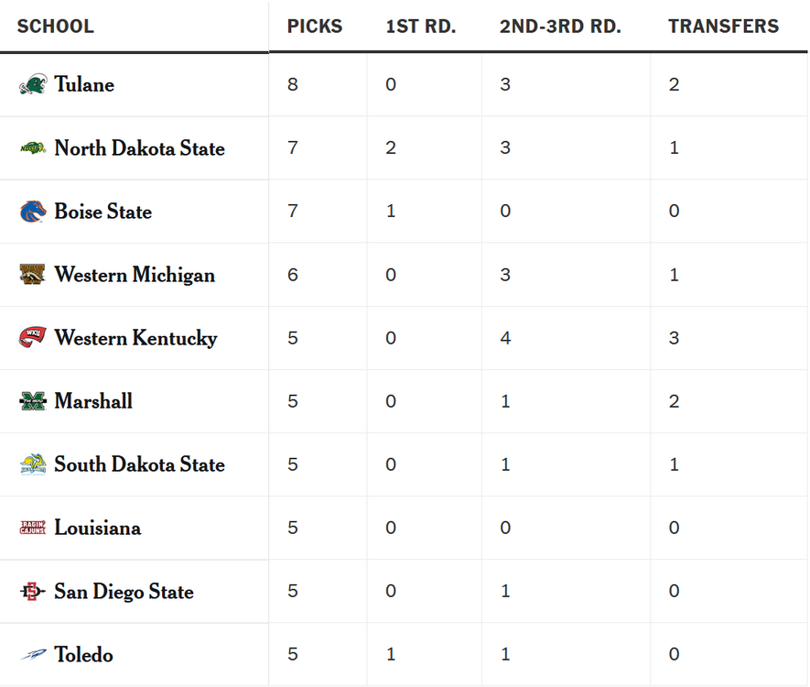Click the Marshall green M logo
Viewport: 810px width, 687px height.
(x=33, y=401)
